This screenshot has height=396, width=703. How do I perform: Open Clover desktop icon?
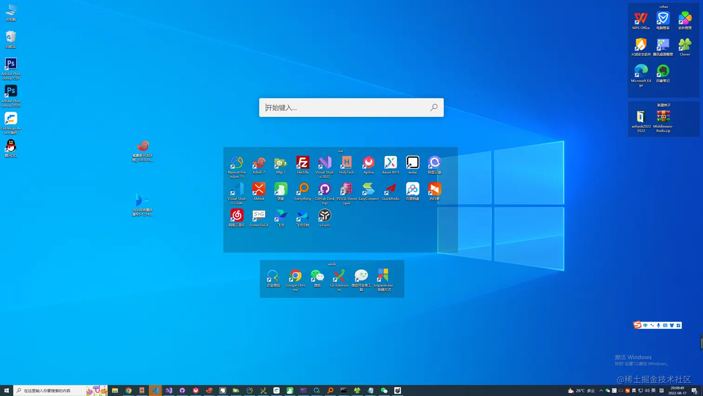click(x=685, y=47)
